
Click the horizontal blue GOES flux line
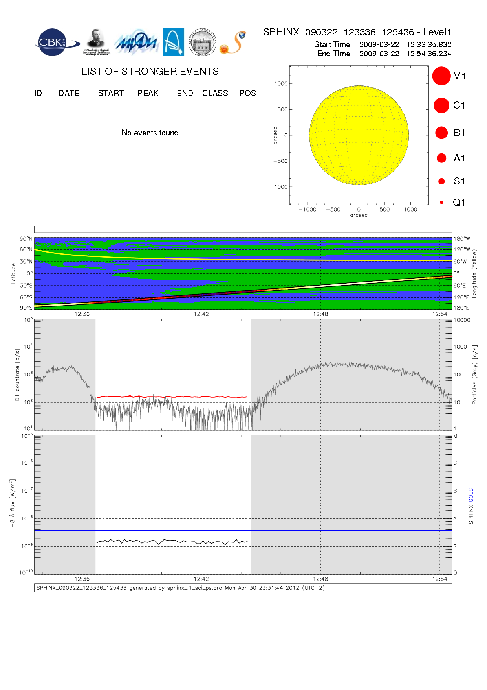243,531
